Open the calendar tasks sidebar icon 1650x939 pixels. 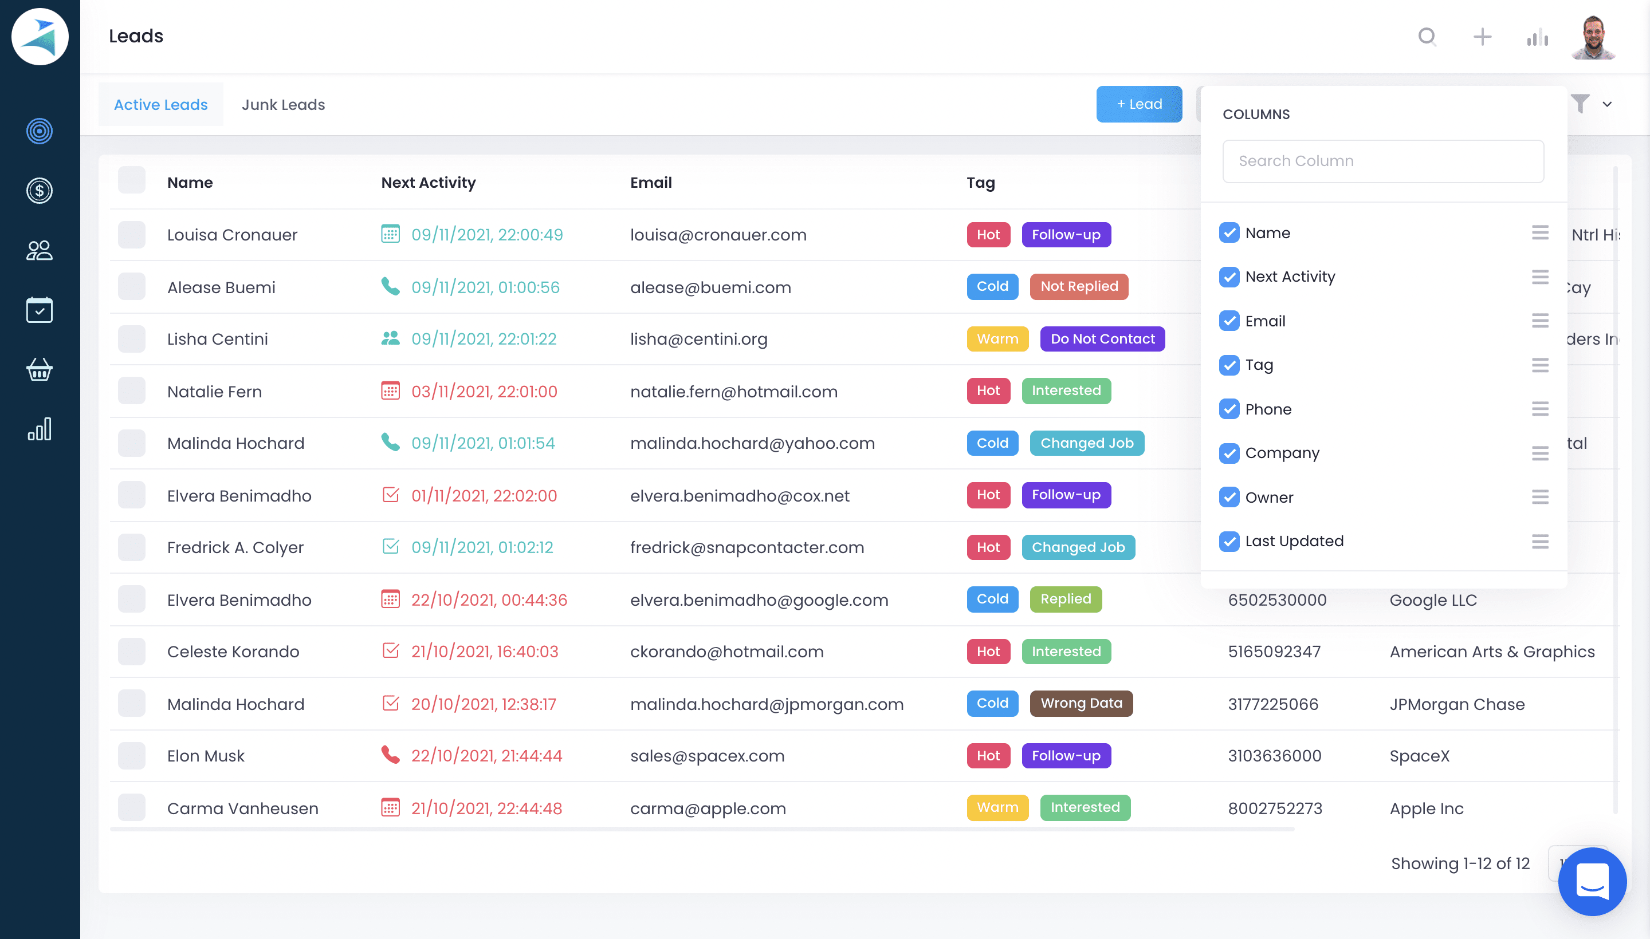[x=40, y=310]
